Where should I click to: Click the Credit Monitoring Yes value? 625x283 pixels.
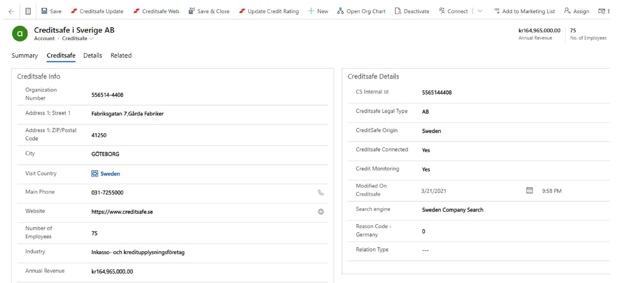coord(426,170)
